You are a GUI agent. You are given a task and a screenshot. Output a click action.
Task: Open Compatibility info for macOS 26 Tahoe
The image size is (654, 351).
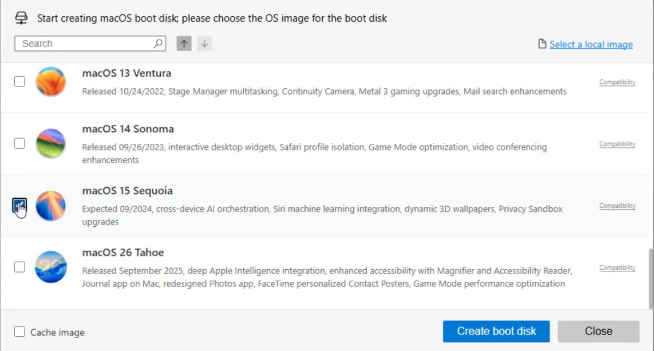coord(617,267)
